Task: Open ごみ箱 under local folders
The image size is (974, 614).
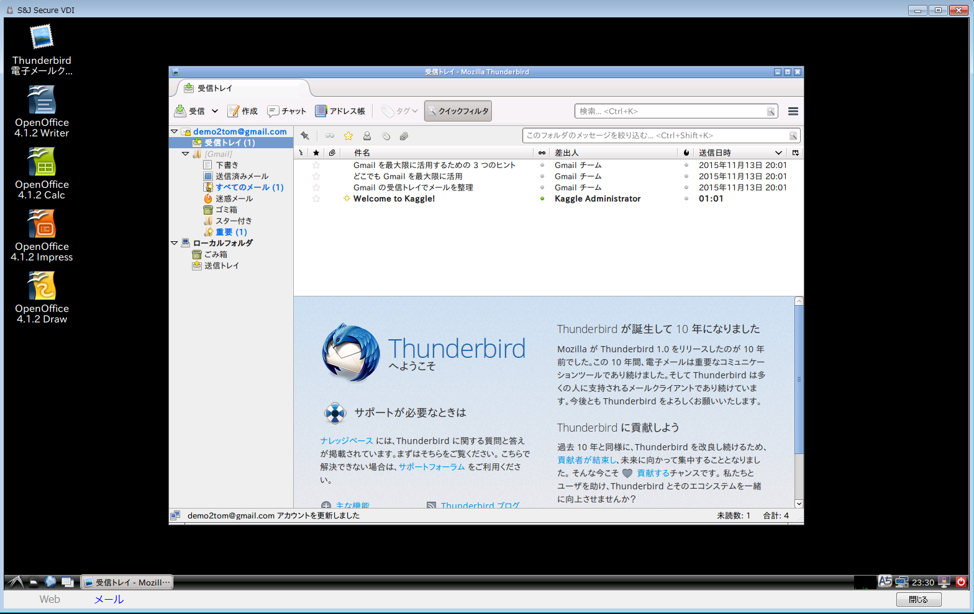Action: tap(216, 254)
